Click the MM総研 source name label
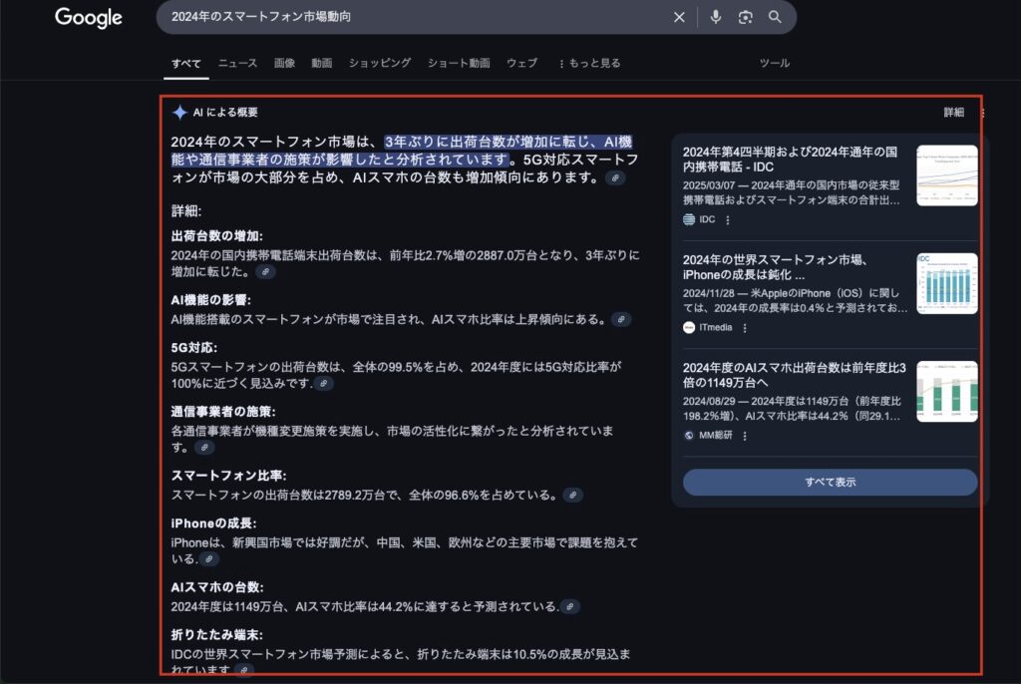 716,435
